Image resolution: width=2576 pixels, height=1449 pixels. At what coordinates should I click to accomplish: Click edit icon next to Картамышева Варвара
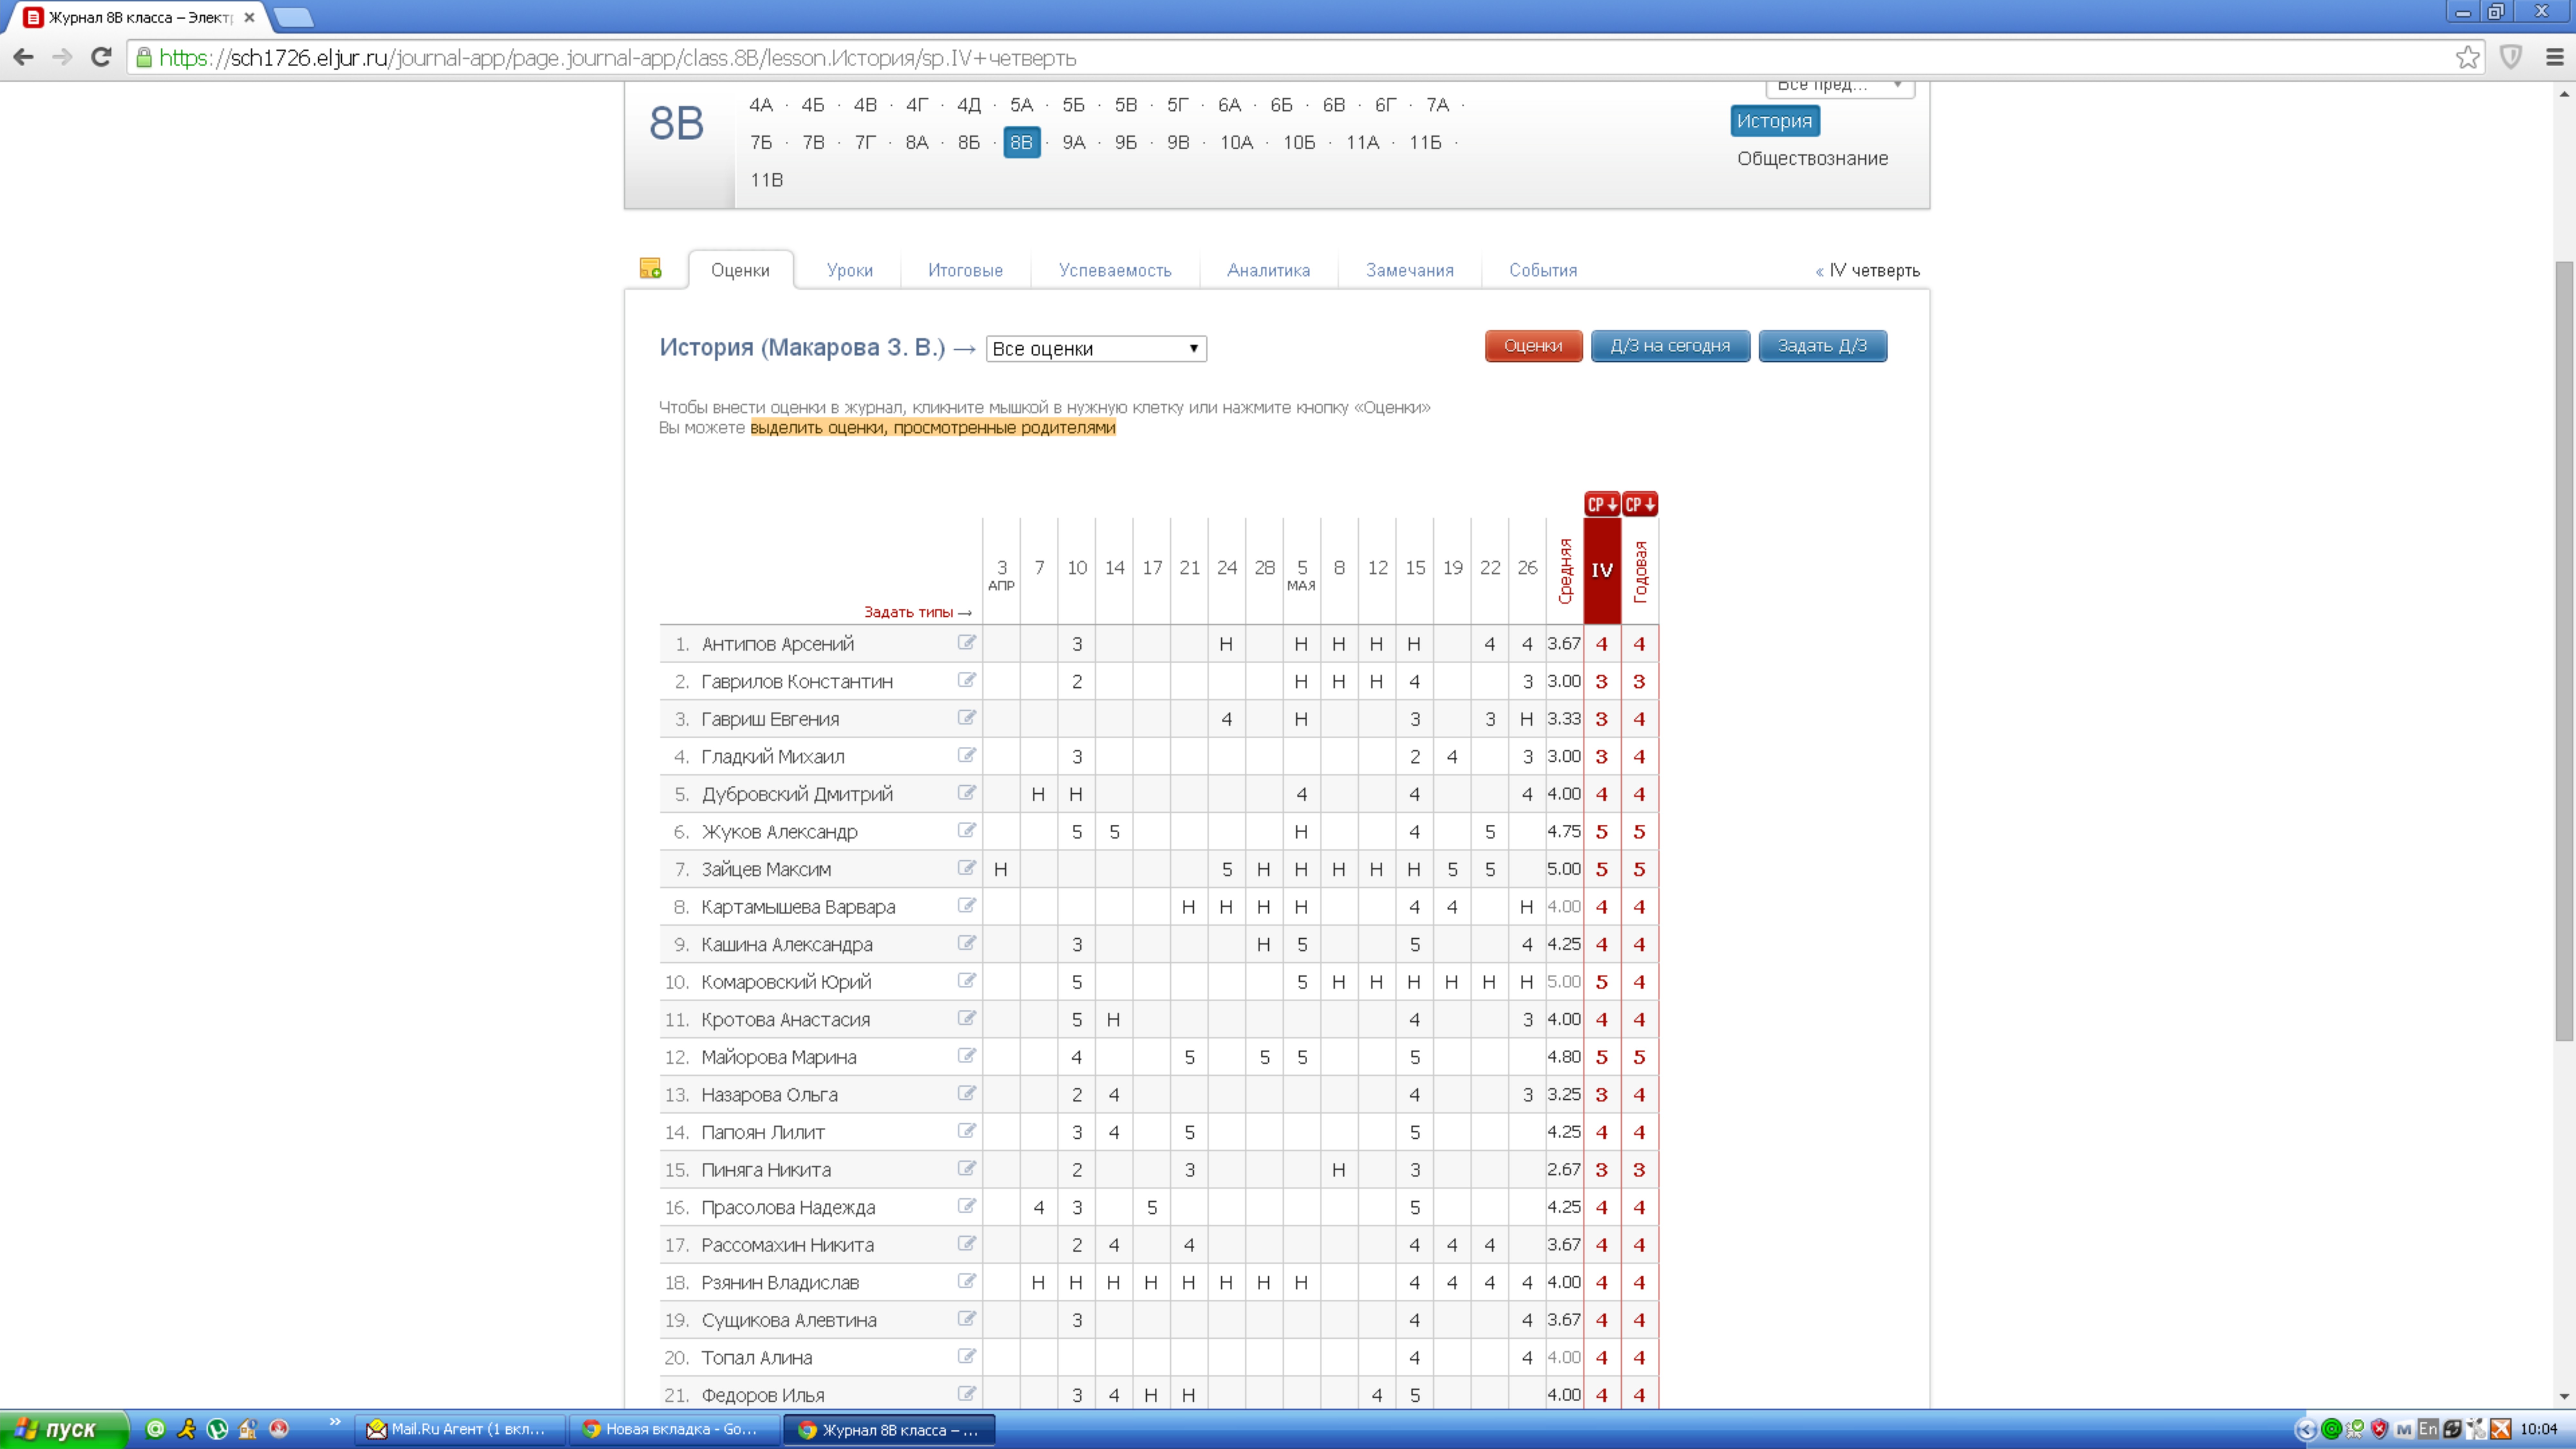pos(966,905)
